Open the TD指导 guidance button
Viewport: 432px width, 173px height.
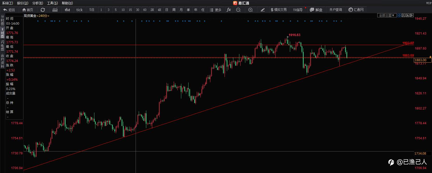298,10
